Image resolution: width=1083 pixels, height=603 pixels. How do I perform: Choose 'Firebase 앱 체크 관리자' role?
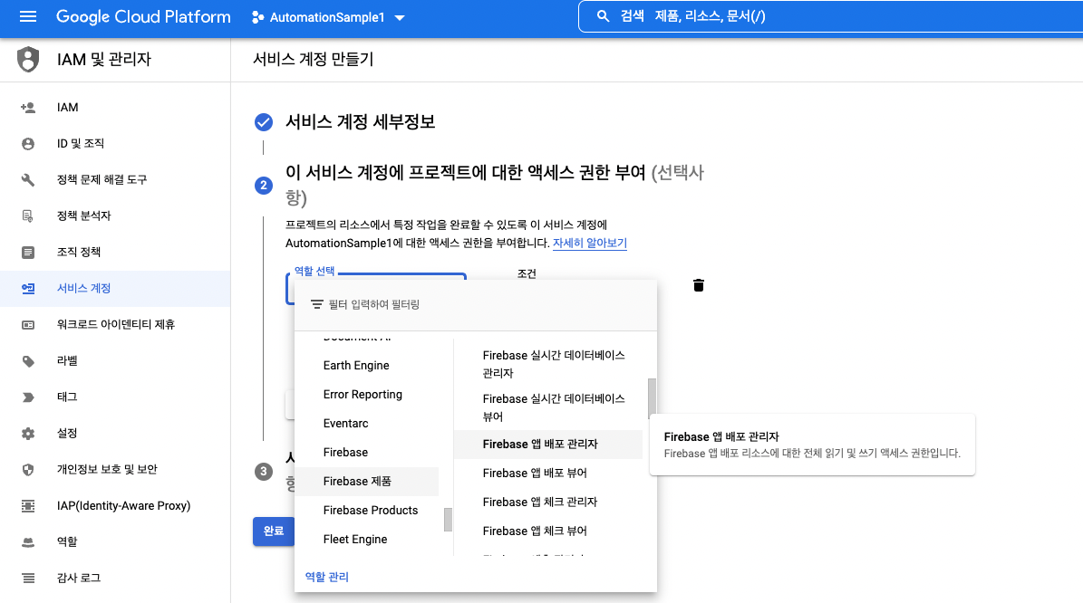click(548, 502)
